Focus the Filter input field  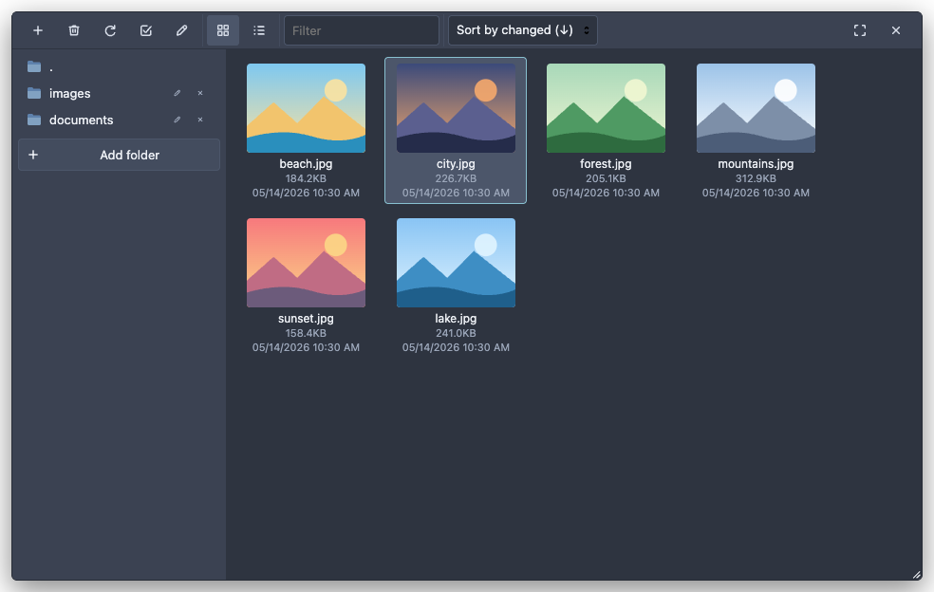click(362, 30)
